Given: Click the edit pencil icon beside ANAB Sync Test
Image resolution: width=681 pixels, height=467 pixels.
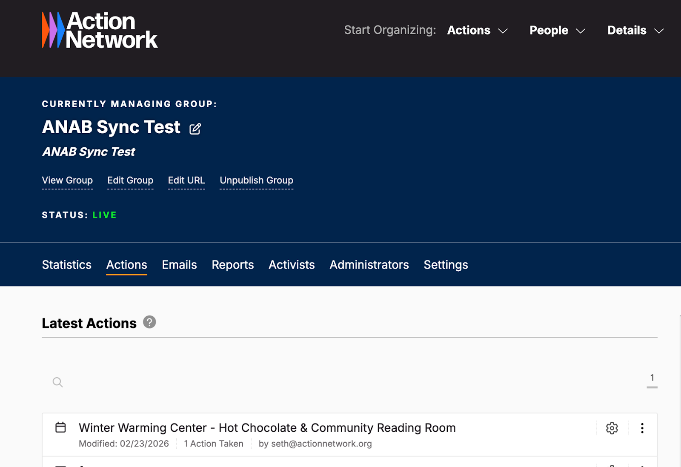Looking at the screenshot, I should (x=195, y=129).
